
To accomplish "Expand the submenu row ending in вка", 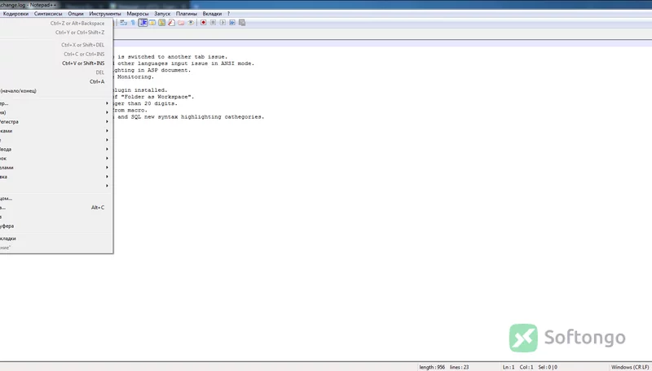I will click(56, 177).
